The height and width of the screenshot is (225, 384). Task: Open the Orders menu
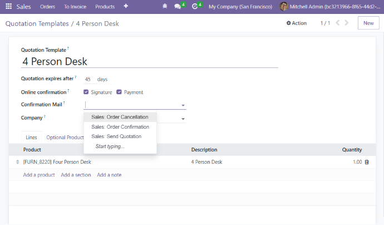pos(48,7)
